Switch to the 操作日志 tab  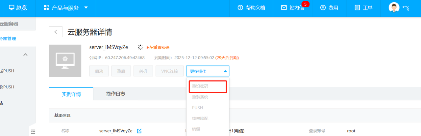115,94
